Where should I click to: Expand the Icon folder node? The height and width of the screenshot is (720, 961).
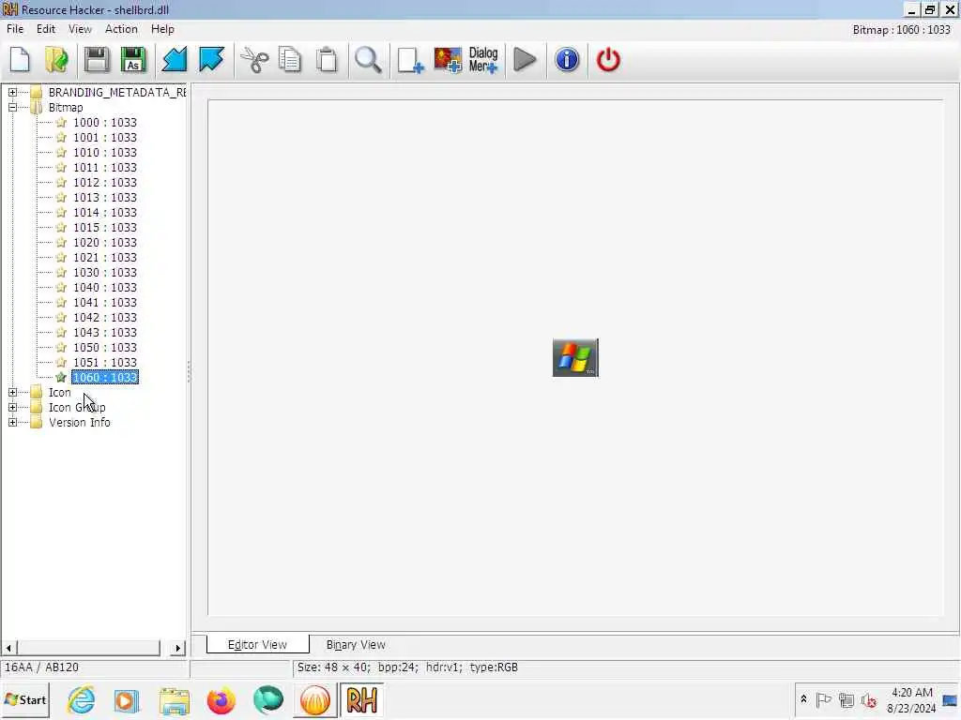12,393
